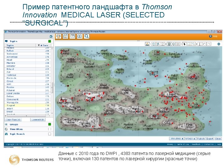The image size is (224, 168).
Task: Open Help via the question mark icon
Action: pos(210,36)
